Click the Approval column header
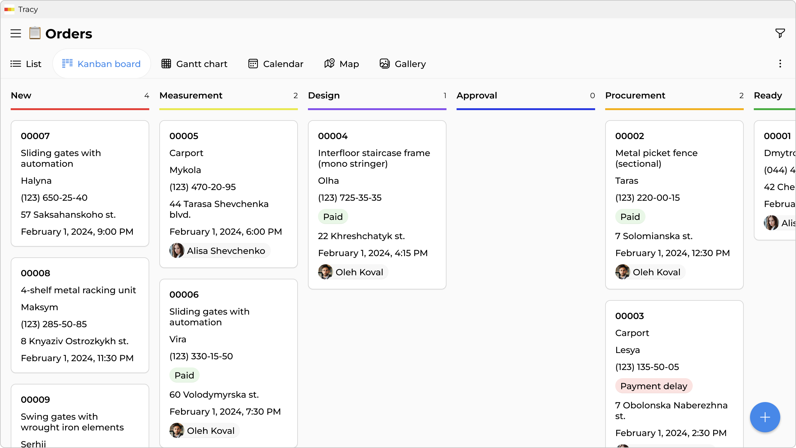 pyautogui.click(x=477, y=95)
